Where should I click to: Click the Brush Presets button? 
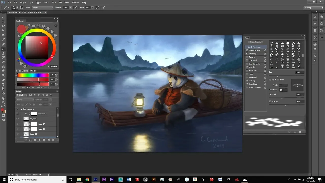pyautogui.click(x=255, y=42)
